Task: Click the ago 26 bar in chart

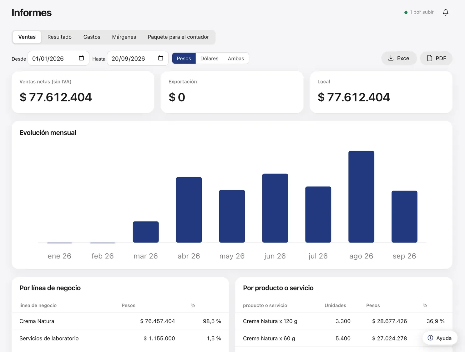Action: [x=361, y=197]
